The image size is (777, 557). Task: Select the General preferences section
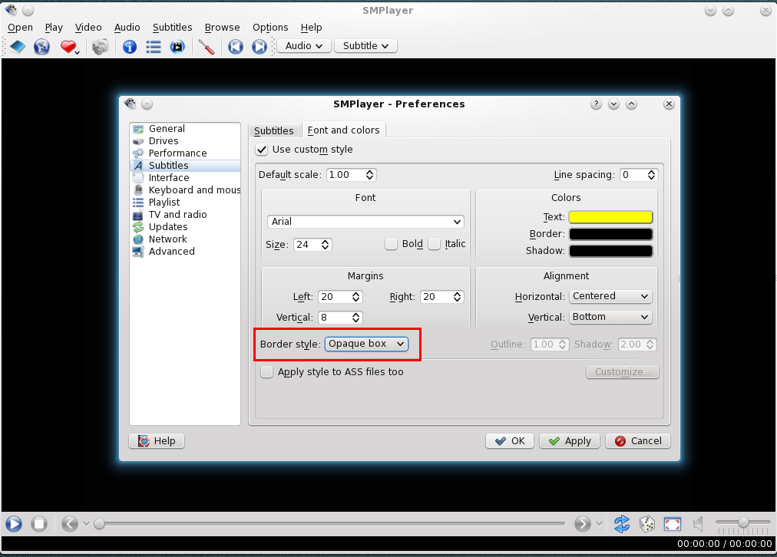coord(185,129)
